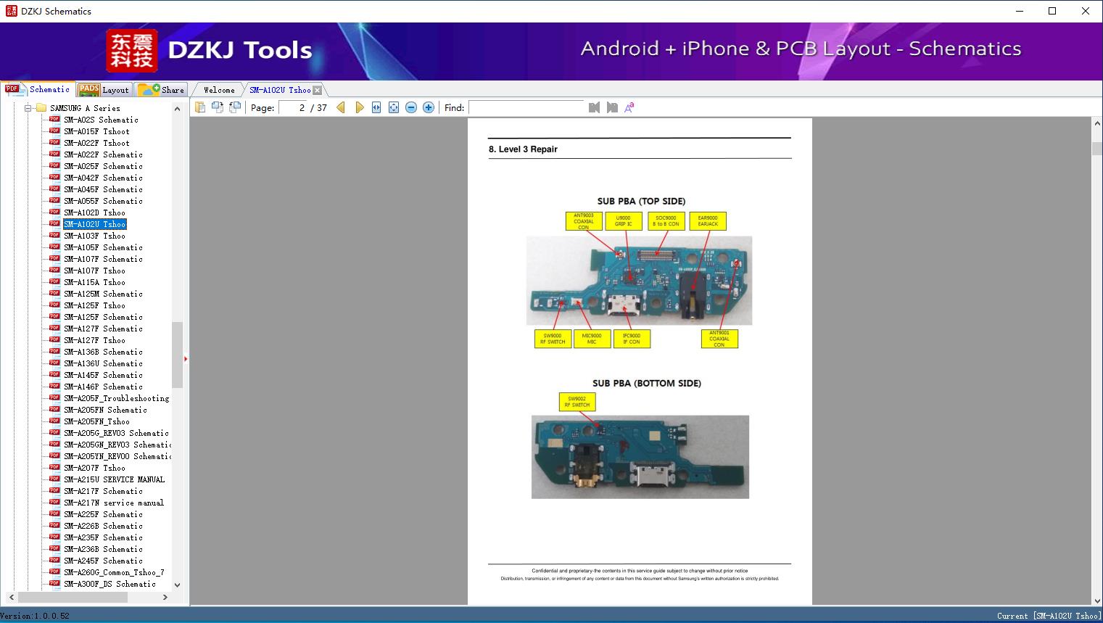Go to the next page arrow

[x=359, y=107]
